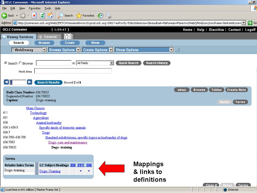This screenshot has width=257, height=193.
Task: Open the Tools menu
Action: point(48,8)
